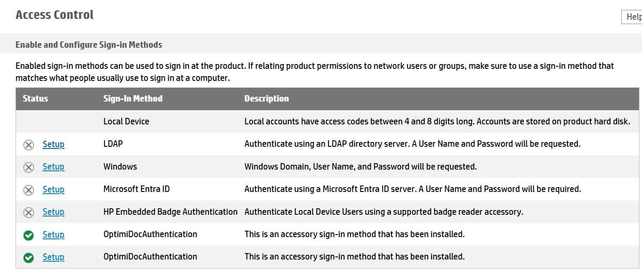Click green check icon of last OptimiDocAuthentication
This screenshot has height=272, width=642.
28,257
